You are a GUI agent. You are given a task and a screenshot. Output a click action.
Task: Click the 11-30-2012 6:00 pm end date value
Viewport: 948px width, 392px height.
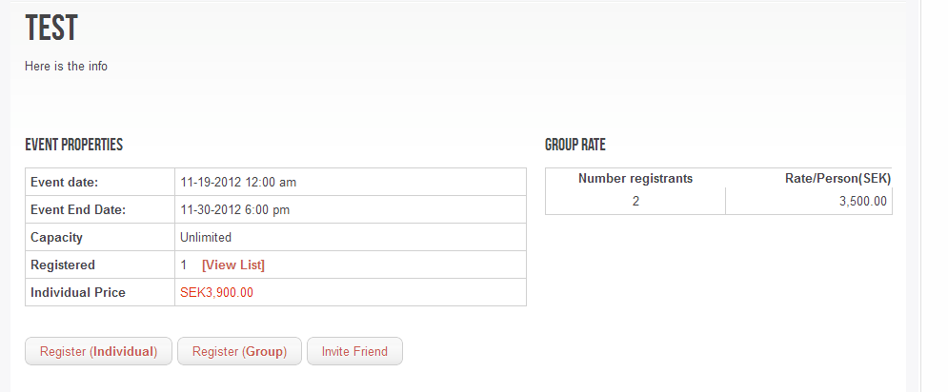click(x=235, y=209)
